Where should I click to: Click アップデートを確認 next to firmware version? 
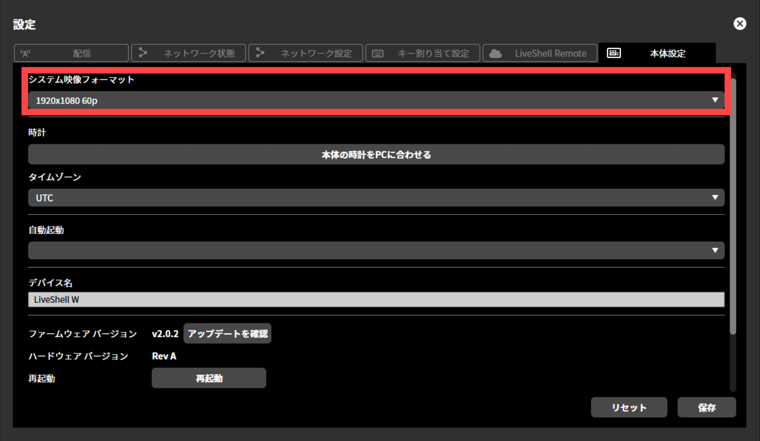click(x=227, y=333)
